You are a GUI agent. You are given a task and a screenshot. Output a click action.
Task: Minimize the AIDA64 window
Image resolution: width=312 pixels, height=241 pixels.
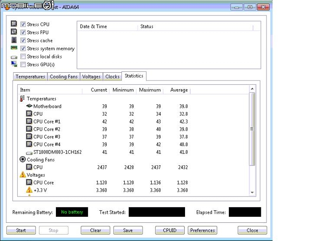237,7
